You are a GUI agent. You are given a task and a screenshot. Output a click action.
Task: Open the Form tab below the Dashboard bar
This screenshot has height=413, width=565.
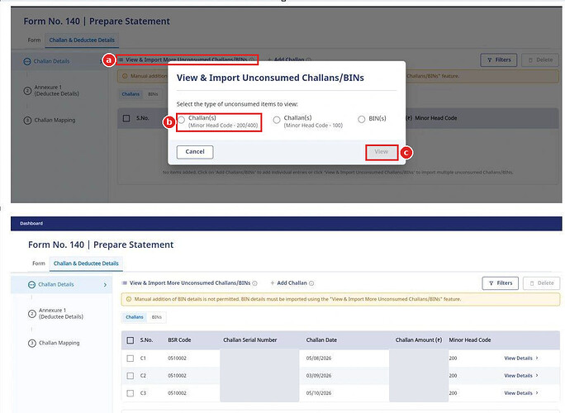[39, 263]
